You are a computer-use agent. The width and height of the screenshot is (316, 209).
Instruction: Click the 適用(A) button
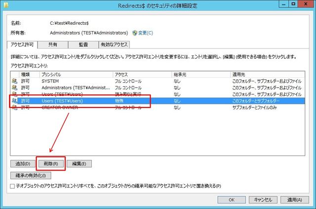pyautogui.click(x=295, y=200)
